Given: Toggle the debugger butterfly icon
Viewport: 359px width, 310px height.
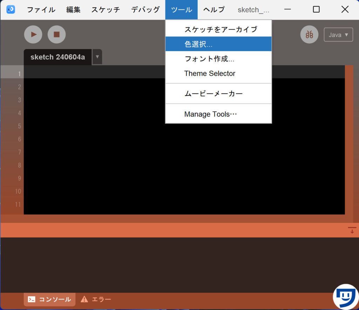Looking at the screenshot, I should (x=309, y=35).
